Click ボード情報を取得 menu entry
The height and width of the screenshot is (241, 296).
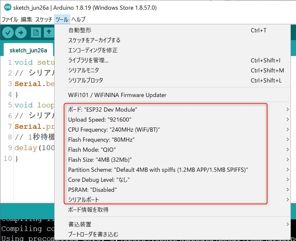click(x=88, y=210)
